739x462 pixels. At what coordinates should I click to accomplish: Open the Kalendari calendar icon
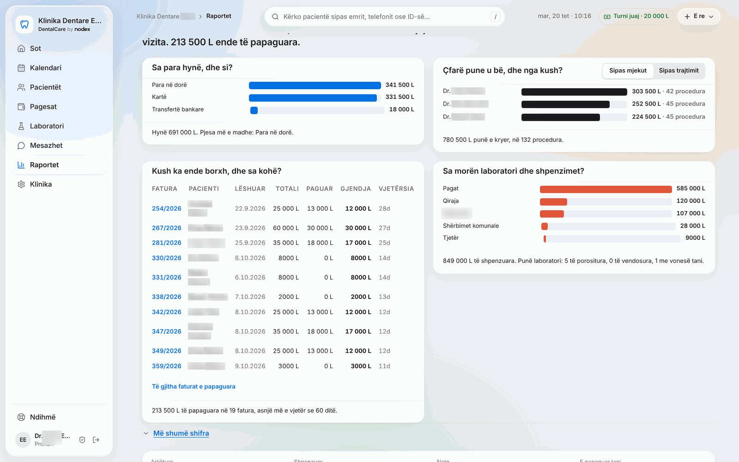(x=21, y=68)
